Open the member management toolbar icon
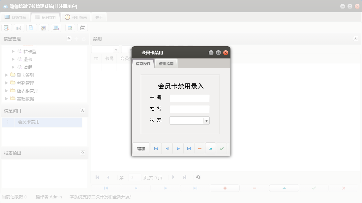 [x=44, y=28]
